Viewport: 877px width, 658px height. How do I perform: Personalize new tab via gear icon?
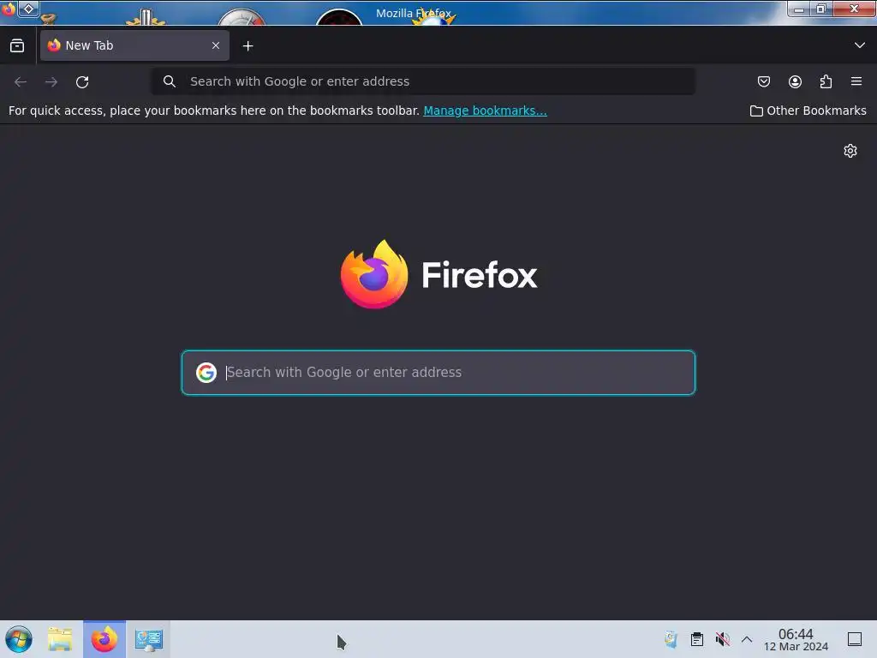(x=850, y=151)
